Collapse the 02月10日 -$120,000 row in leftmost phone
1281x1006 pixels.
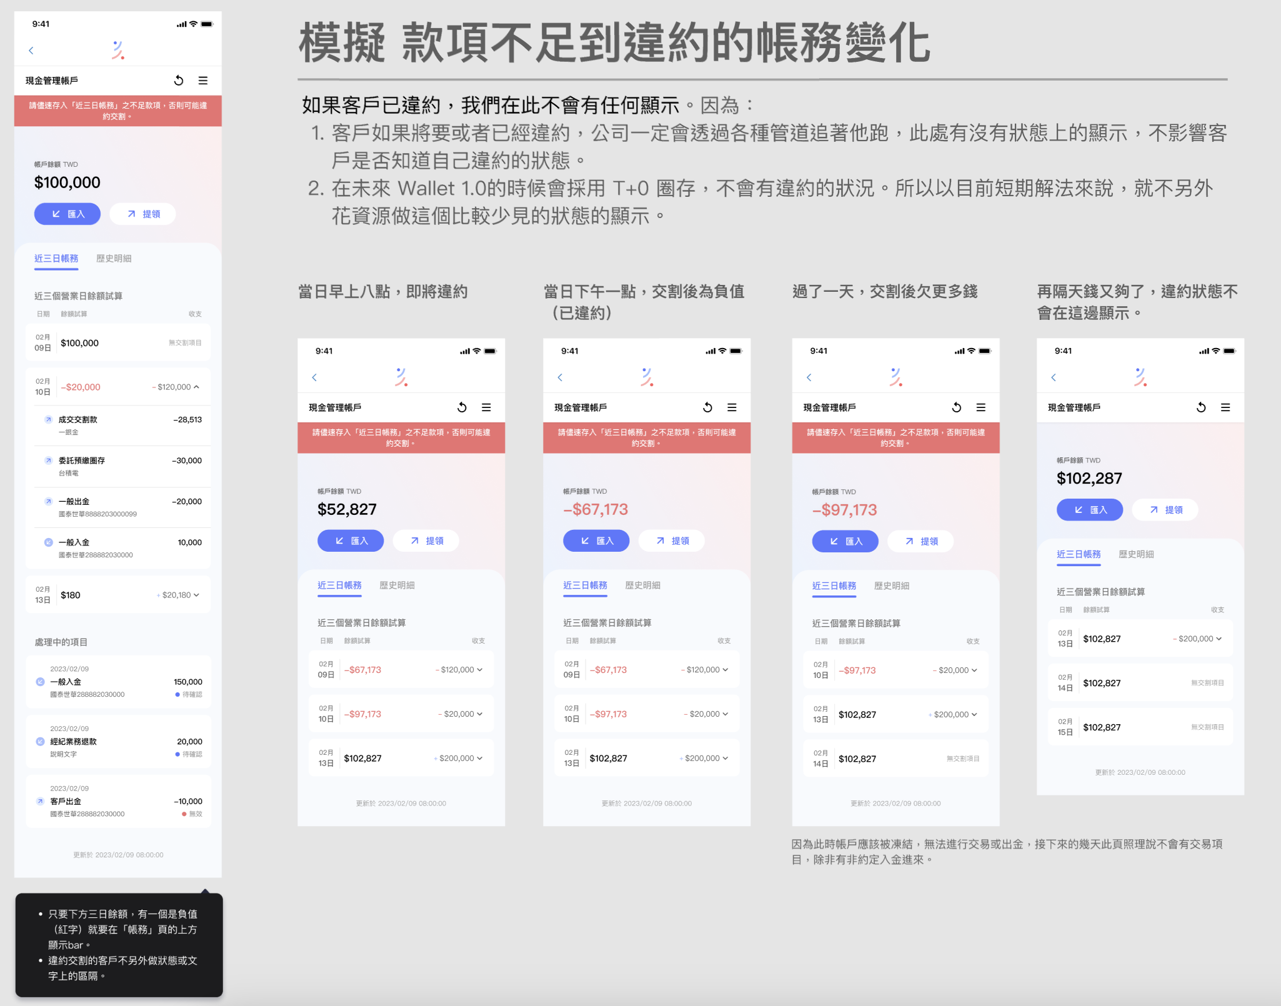point(196,387)
